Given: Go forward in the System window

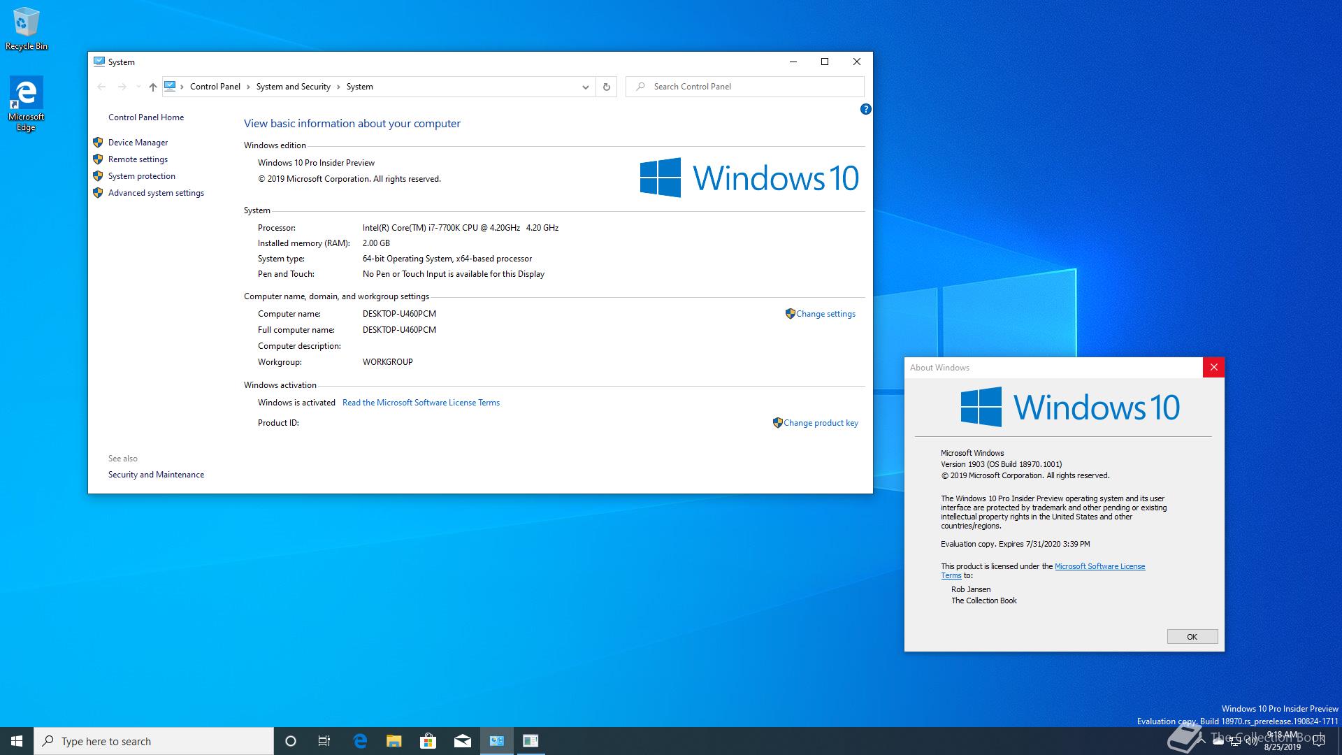Looking at the screenshot, I should [x=122, y=87].
